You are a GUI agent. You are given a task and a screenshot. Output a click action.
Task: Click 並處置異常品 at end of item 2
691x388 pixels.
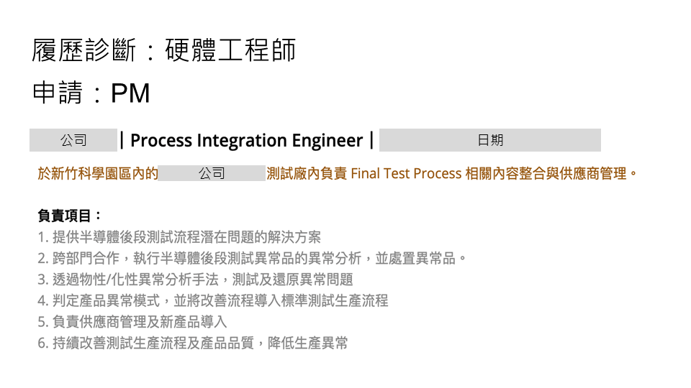[415, 258]
